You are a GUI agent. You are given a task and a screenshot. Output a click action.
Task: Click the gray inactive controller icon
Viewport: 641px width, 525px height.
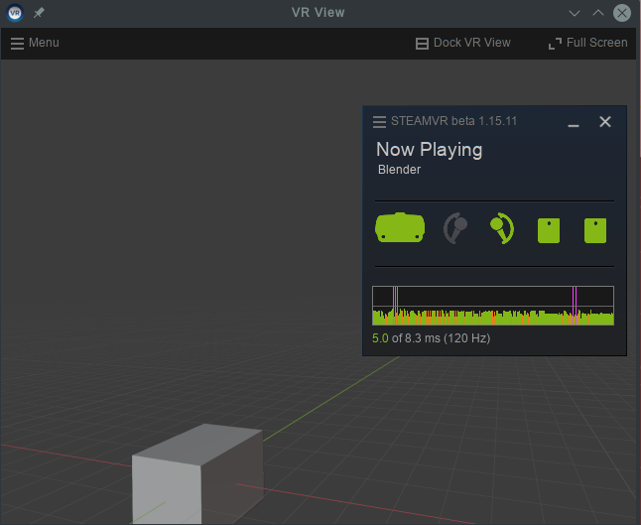pos(455,228)
